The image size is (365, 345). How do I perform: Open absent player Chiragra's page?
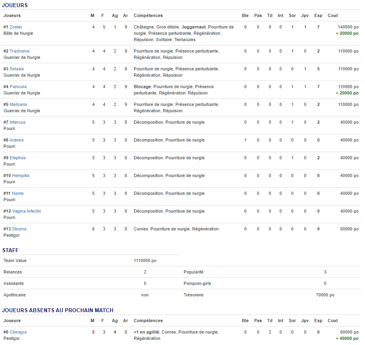(x=18, y=332)
